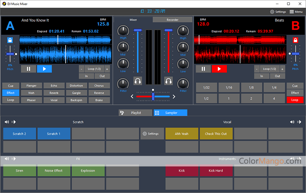306x193 pixels.
Task: Toggle deck B headphone cue icon
Action: pyautogui.click(x=168, y=81)
